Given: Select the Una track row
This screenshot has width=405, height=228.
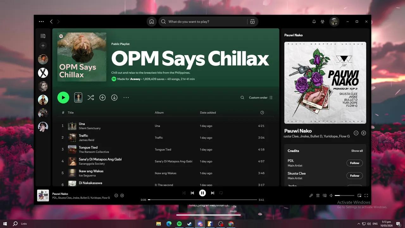Looking at the screenshot, I should click(166, 126).
